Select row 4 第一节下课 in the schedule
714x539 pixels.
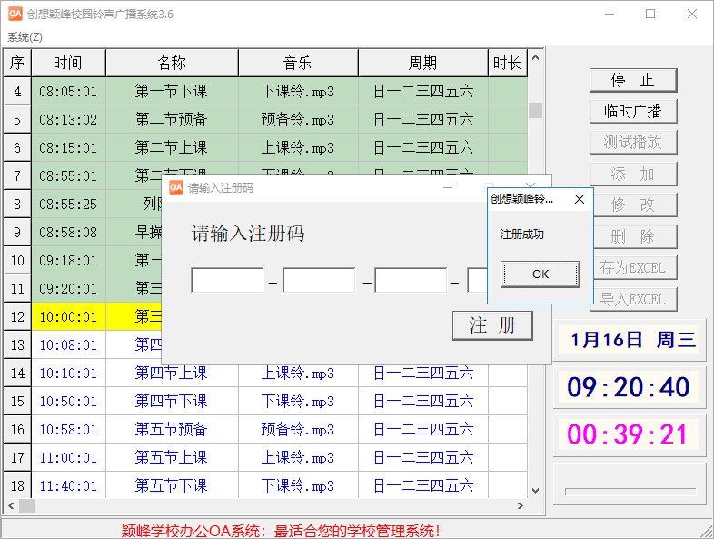tap(171, 91)
